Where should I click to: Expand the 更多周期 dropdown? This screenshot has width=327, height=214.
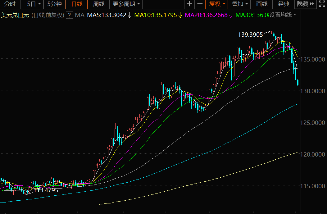click(126, 4)
